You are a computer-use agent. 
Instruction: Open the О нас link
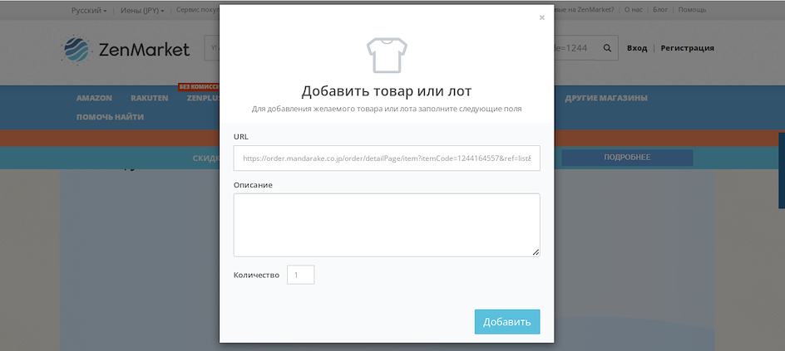(634, 9)
